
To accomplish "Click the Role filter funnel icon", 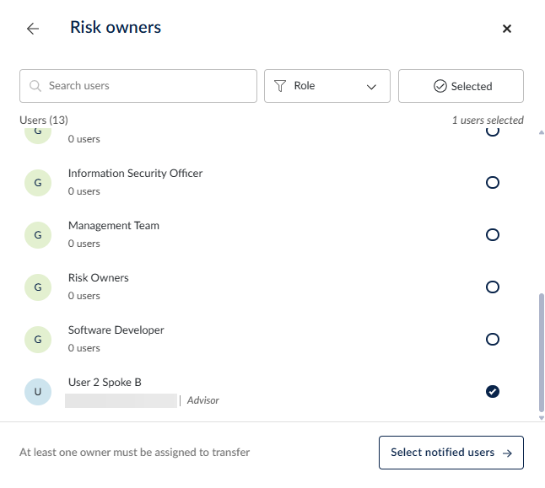I will [x=280, y=86].
